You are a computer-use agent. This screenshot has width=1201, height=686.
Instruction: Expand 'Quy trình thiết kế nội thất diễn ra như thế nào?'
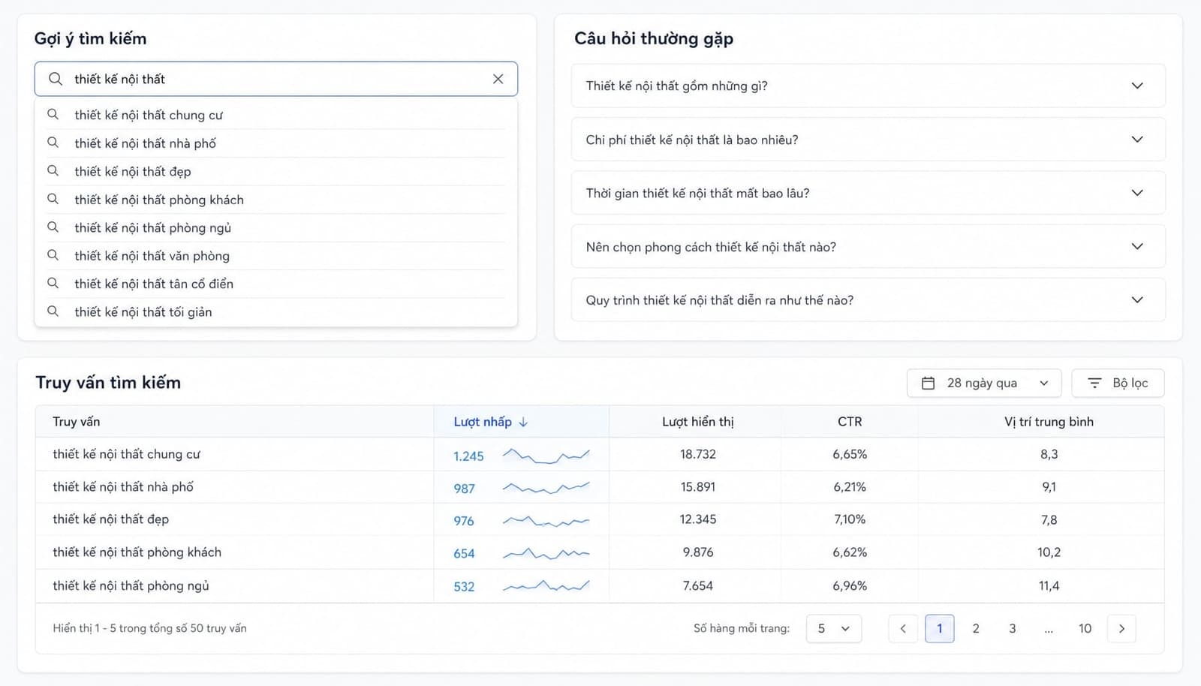click(868, 300)
